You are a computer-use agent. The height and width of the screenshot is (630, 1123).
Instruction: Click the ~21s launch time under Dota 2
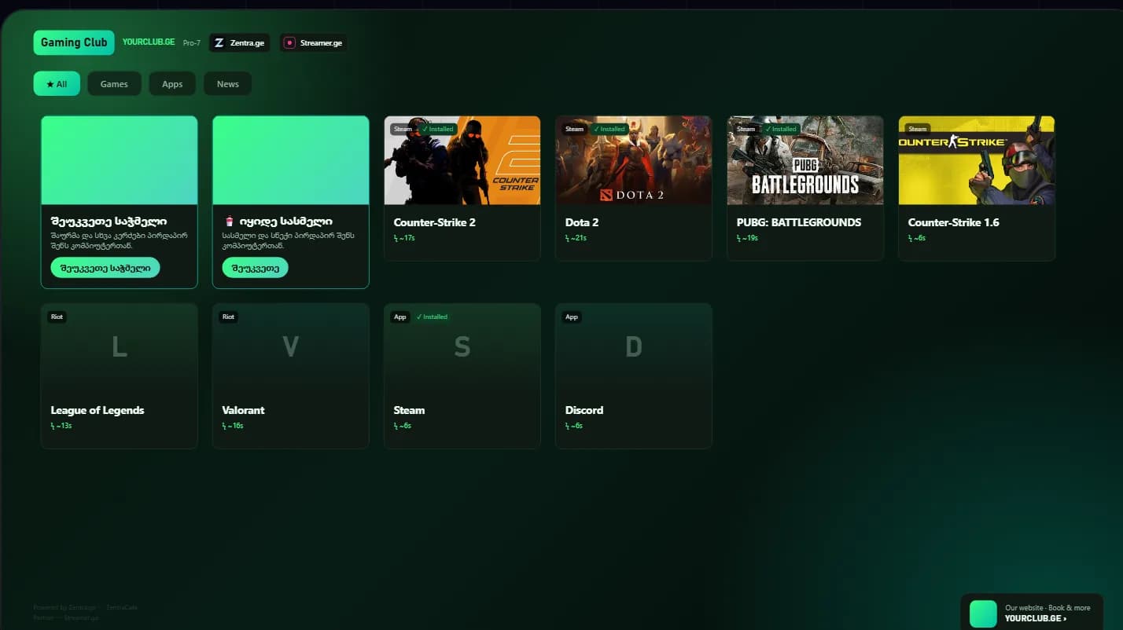point(576,238)
